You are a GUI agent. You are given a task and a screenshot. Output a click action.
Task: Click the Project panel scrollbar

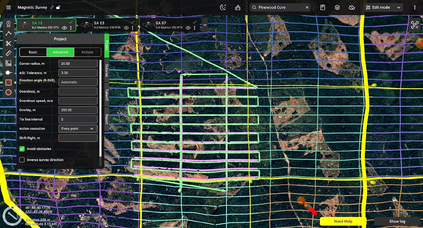100,108
